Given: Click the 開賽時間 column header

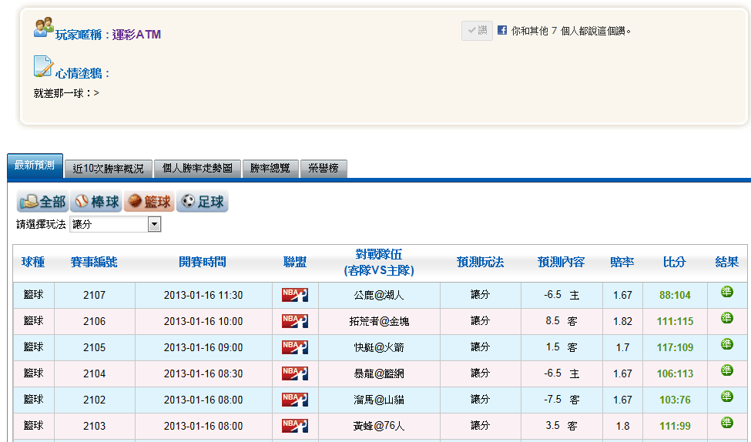Looking at the screenshot, I should click(203, 262).
